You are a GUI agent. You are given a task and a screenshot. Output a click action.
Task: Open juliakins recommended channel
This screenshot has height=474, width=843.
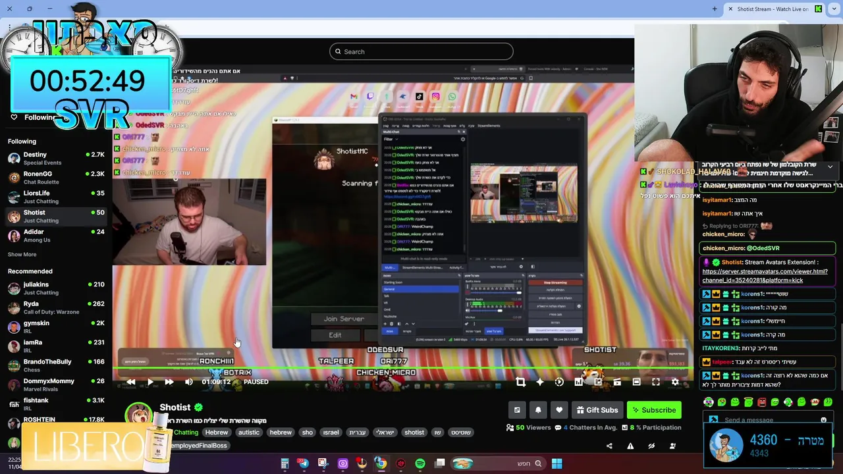point(56,288)
